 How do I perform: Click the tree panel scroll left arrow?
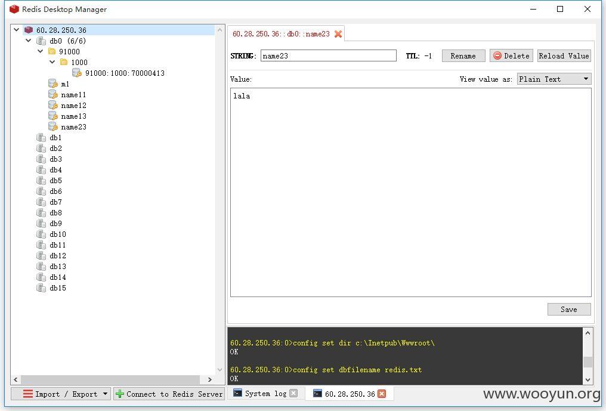pos(16,379)
